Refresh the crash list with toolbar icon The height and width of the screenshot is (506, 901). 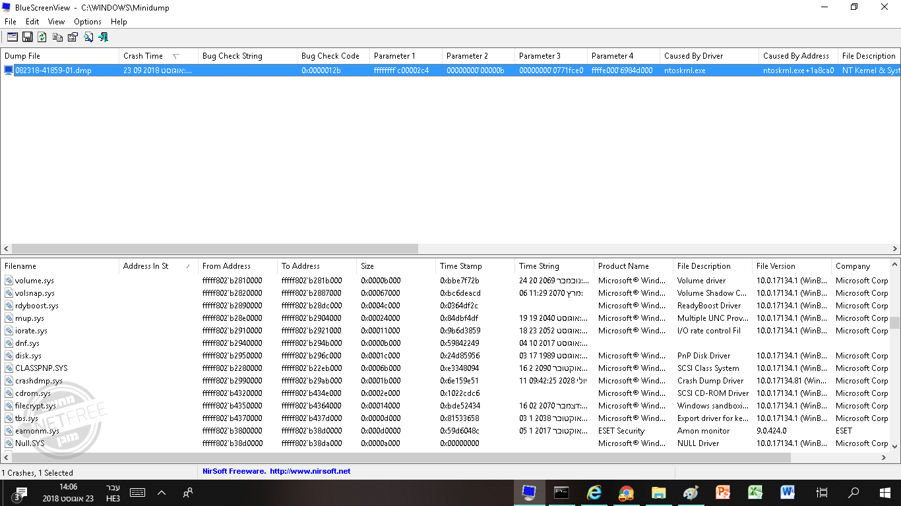click(x=42, y=37)
